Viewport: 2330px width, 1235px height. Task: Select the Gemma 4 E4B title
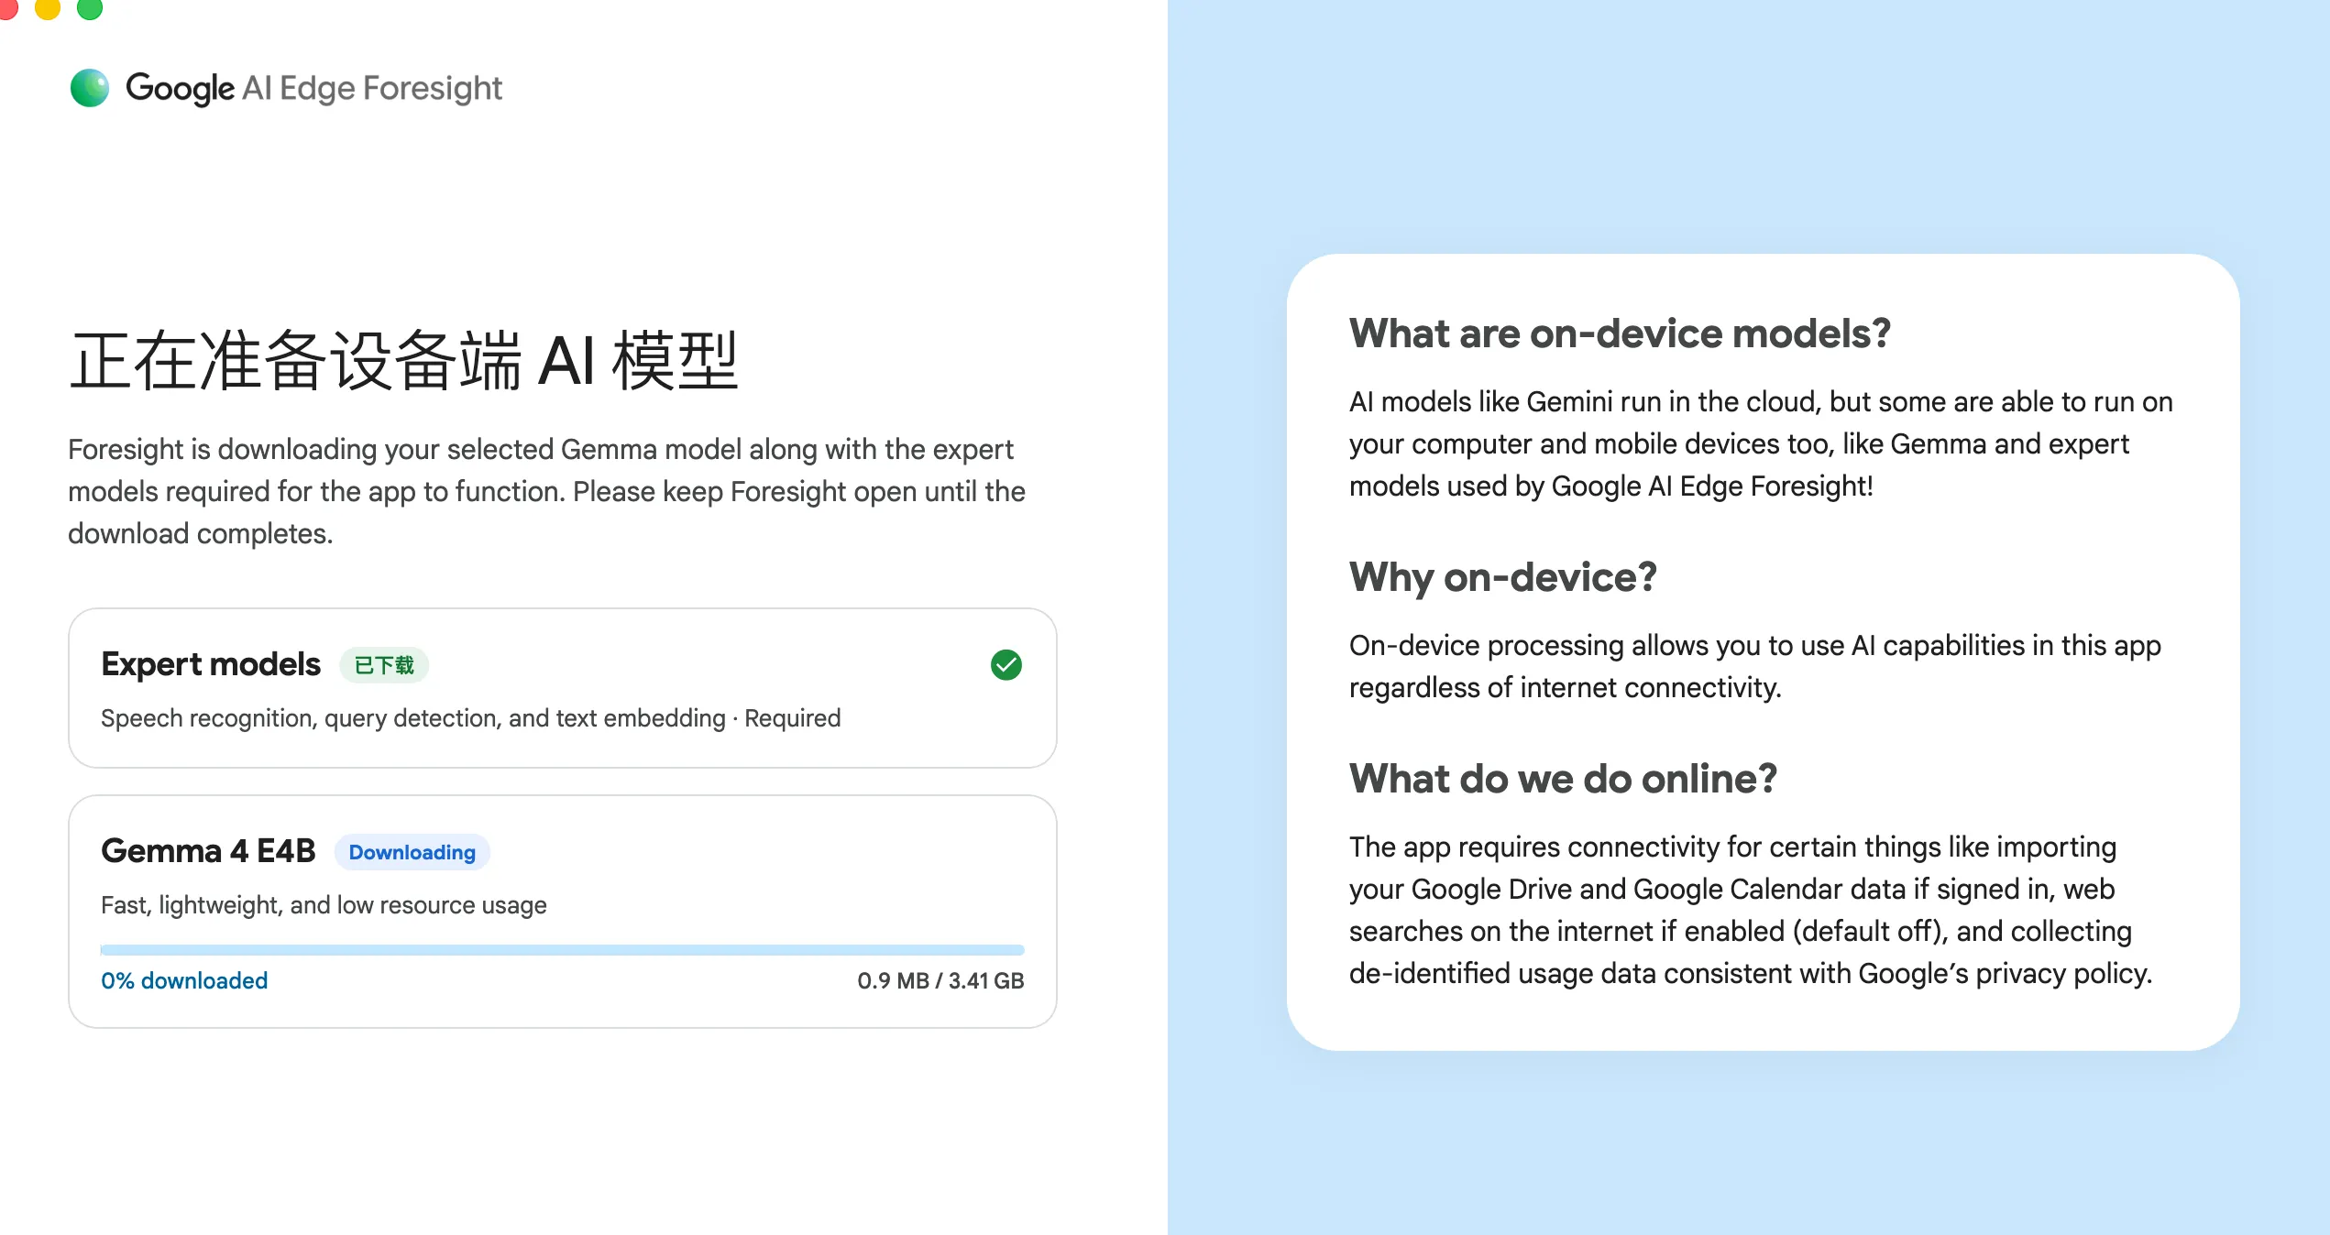click(208, 851)
